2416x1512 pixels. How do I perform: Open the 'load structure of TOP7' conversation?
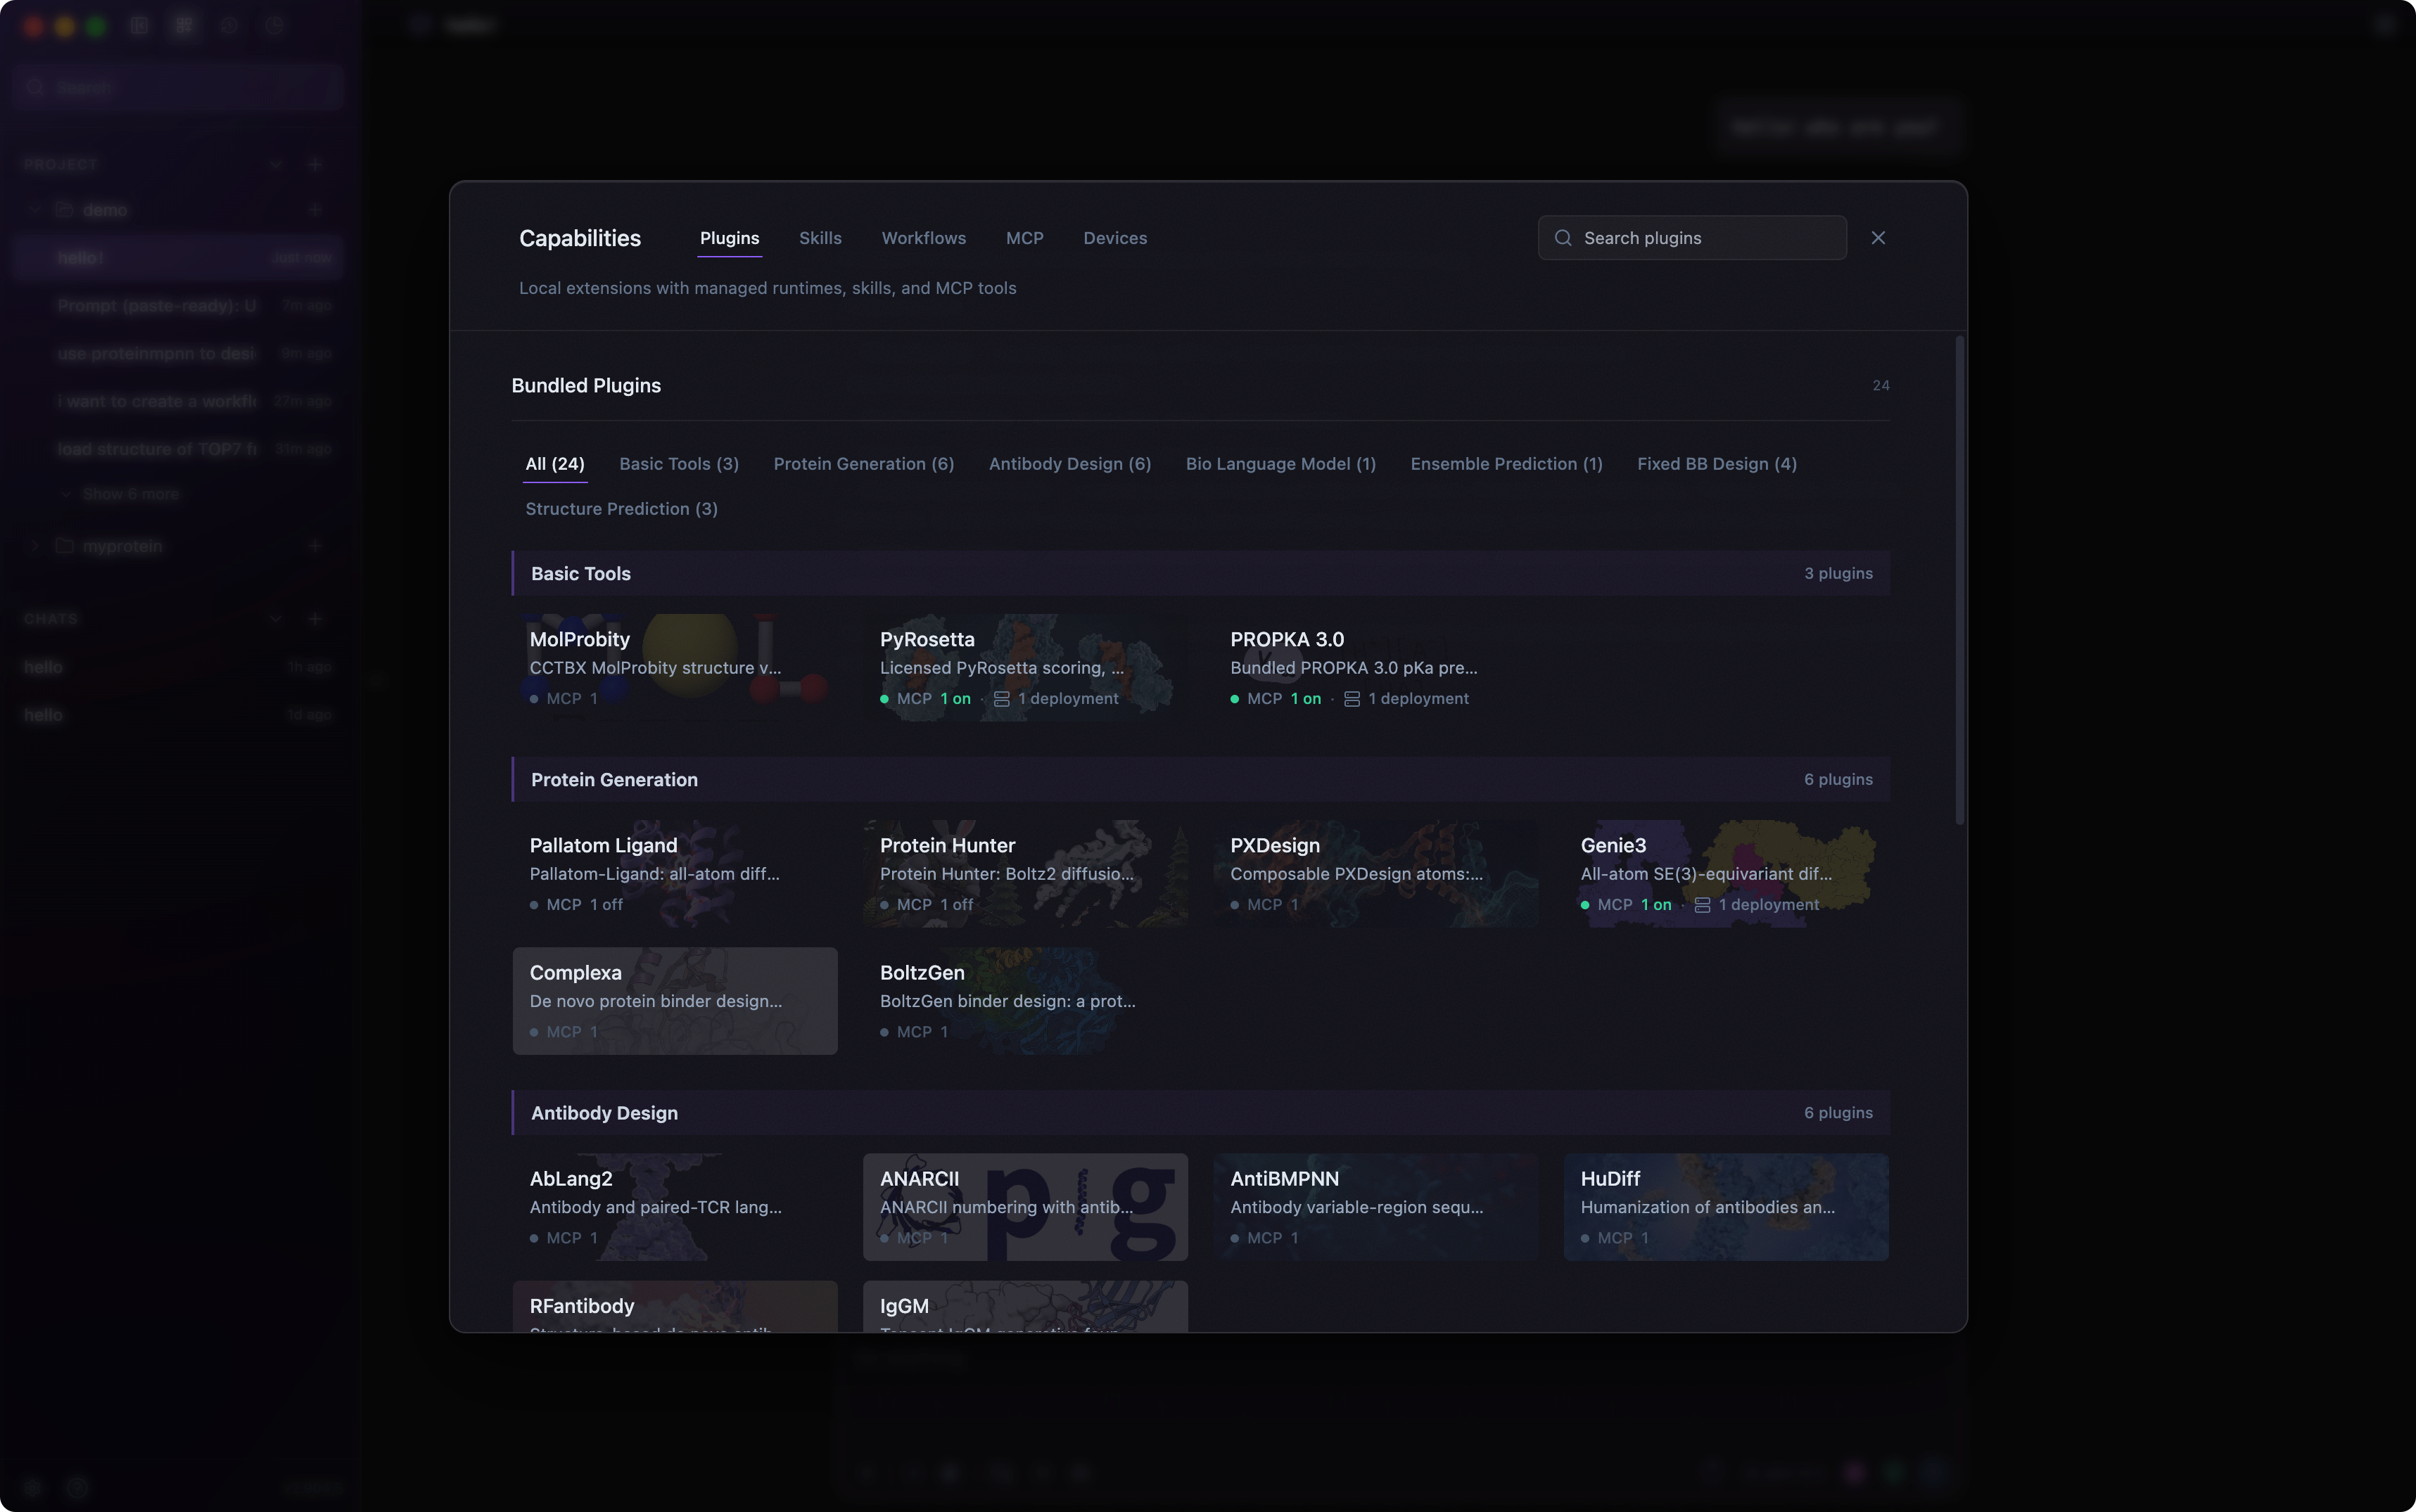(x=178, y=450)
